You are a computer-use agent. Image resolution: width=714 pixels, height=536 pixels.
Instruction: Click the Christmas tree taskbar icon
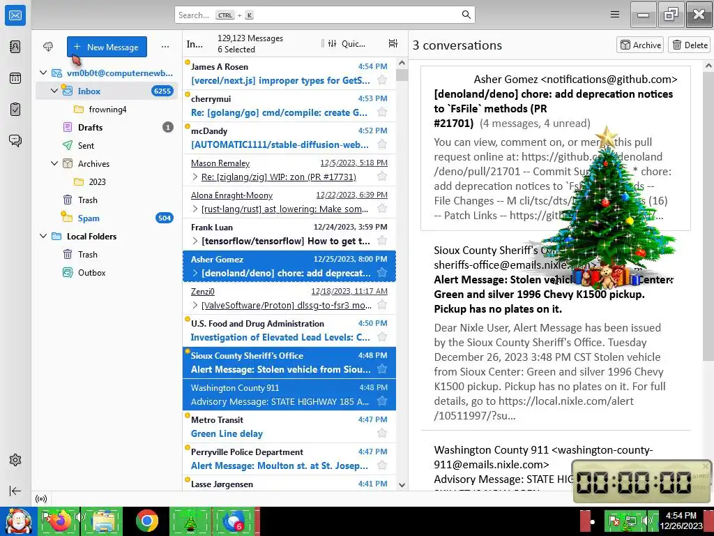(191, 521)
